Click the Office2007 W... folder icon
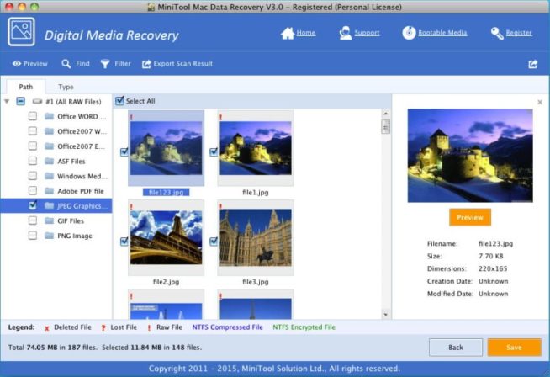This screenshot has width=550, height=377. [50, 131]
